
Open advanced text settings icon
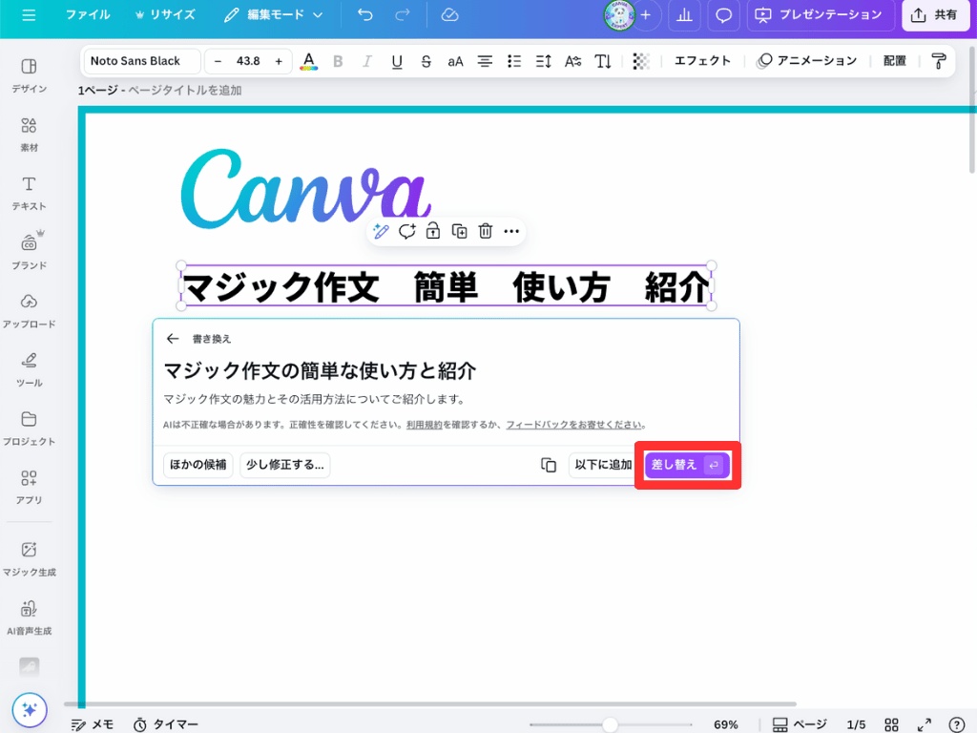[x=572, y=61]
